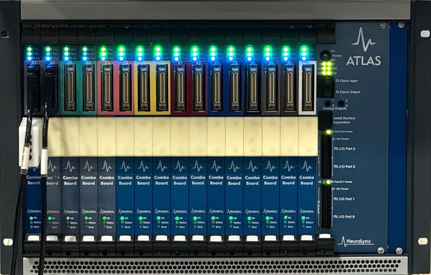431x275 pixels.
Task: Click the TS Clock Output connector
Action: (x=326, y=92)
